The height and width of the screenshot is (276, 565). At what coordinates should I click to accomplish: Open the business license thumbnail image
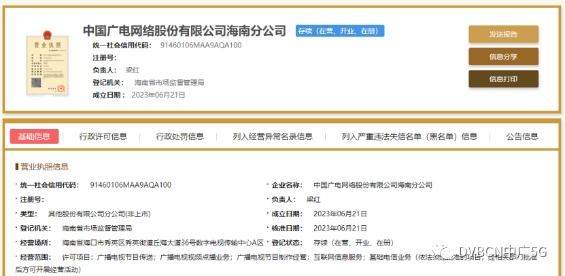47,63
